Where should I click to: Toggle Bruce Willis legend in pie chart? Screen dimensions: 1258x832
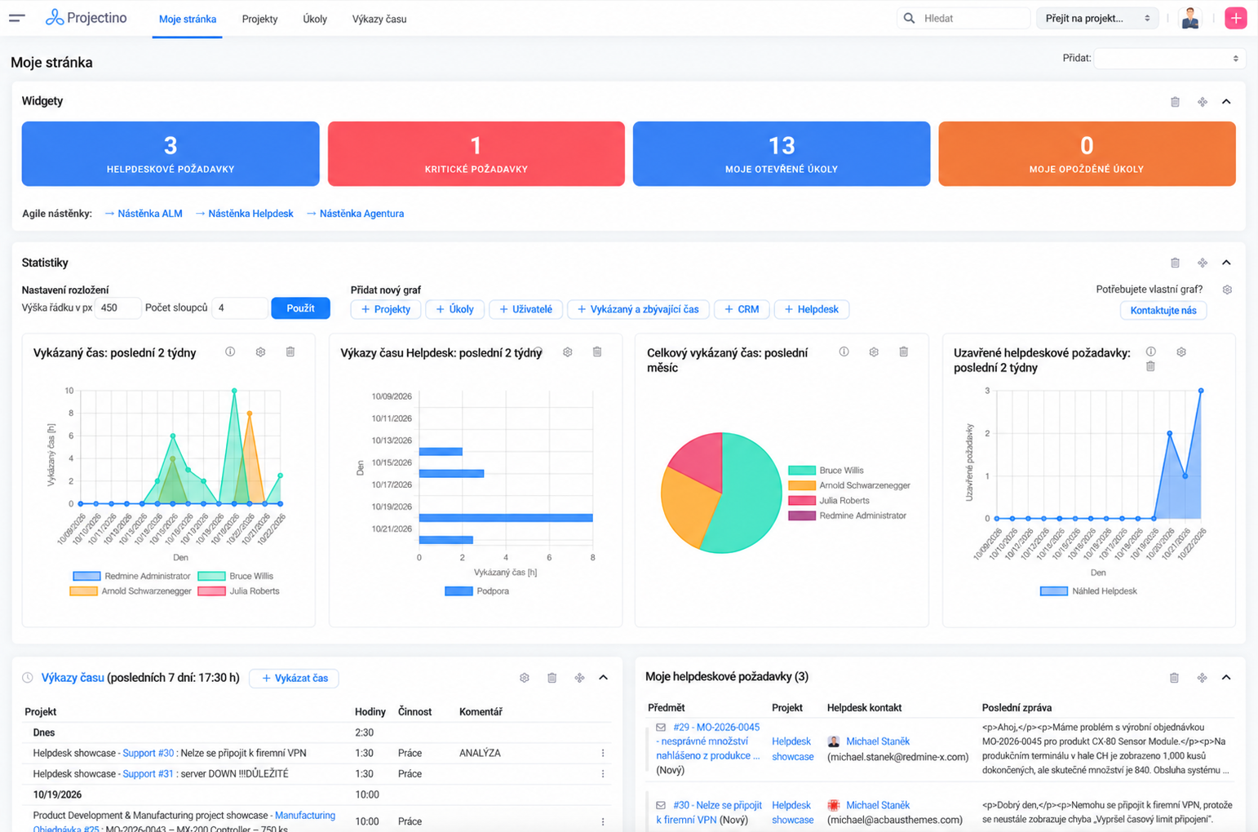[x=826, y=471]
